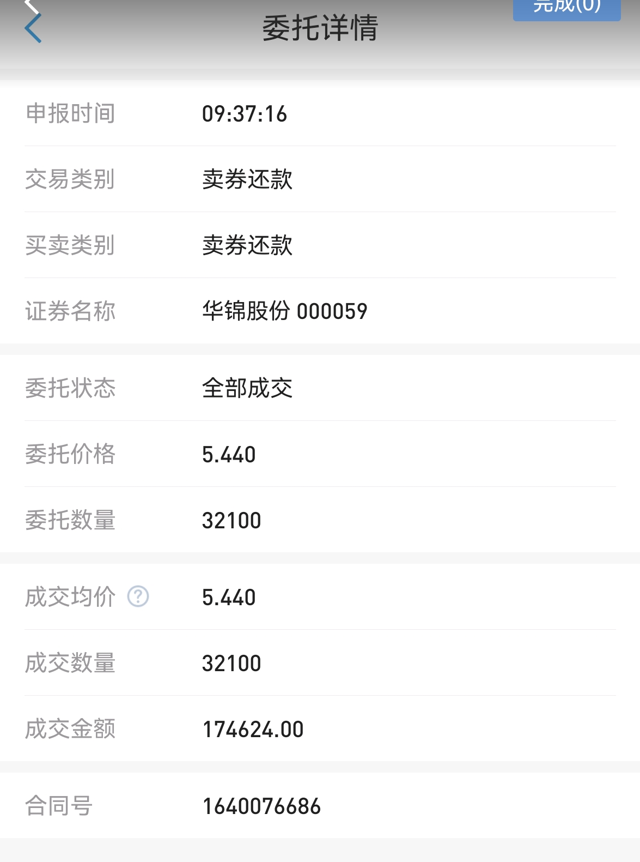This screenshot has width=640, height=862.
Task: Select the 委托详情 page title
Action: [x=320, y=28]
